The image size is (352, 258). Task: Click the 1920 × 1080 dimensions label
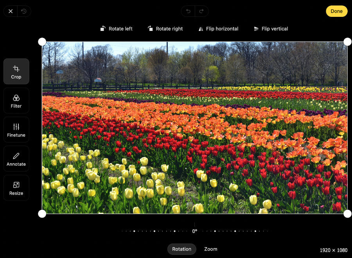pos(333,250)
